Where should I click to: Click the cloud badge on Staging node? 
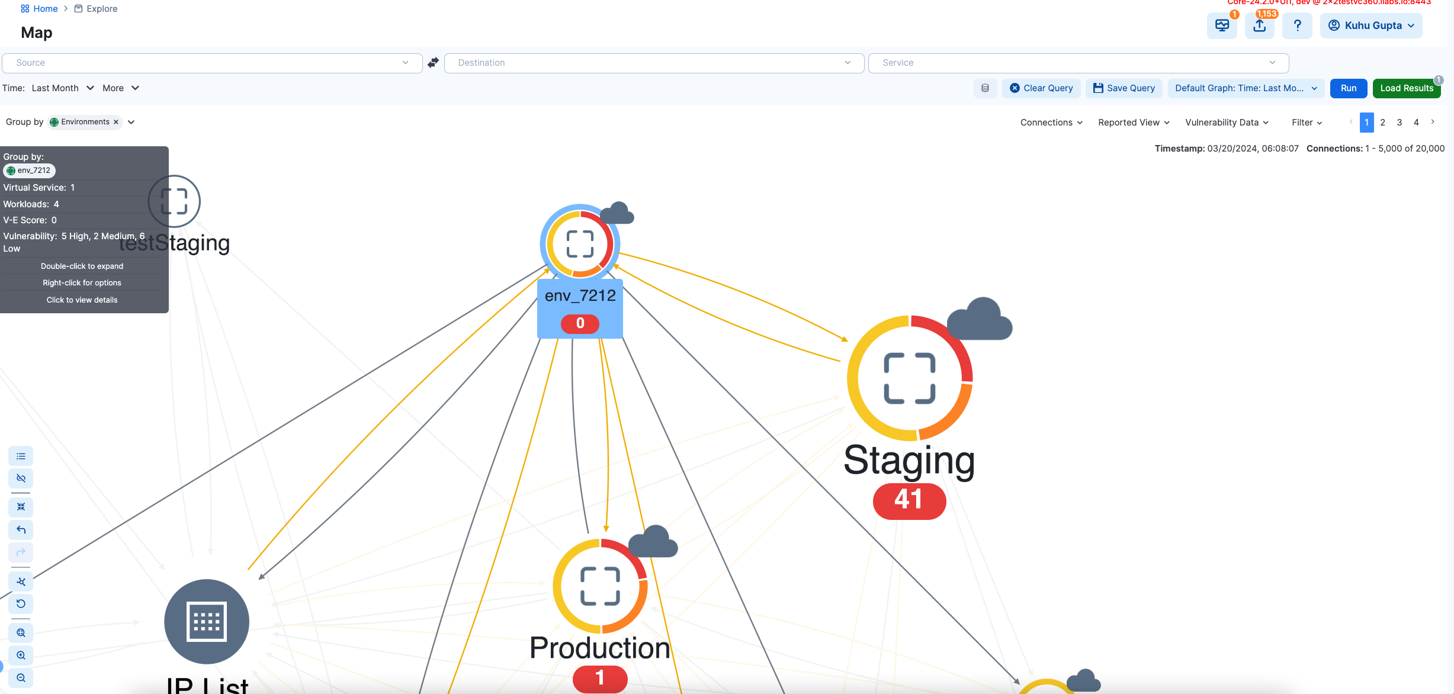pyautogui.click(x=980, y=319)
